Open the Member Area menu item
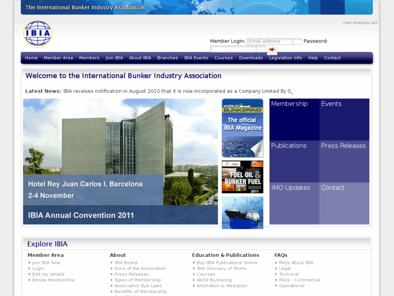 pyautogui.click(x=59, y=58)
